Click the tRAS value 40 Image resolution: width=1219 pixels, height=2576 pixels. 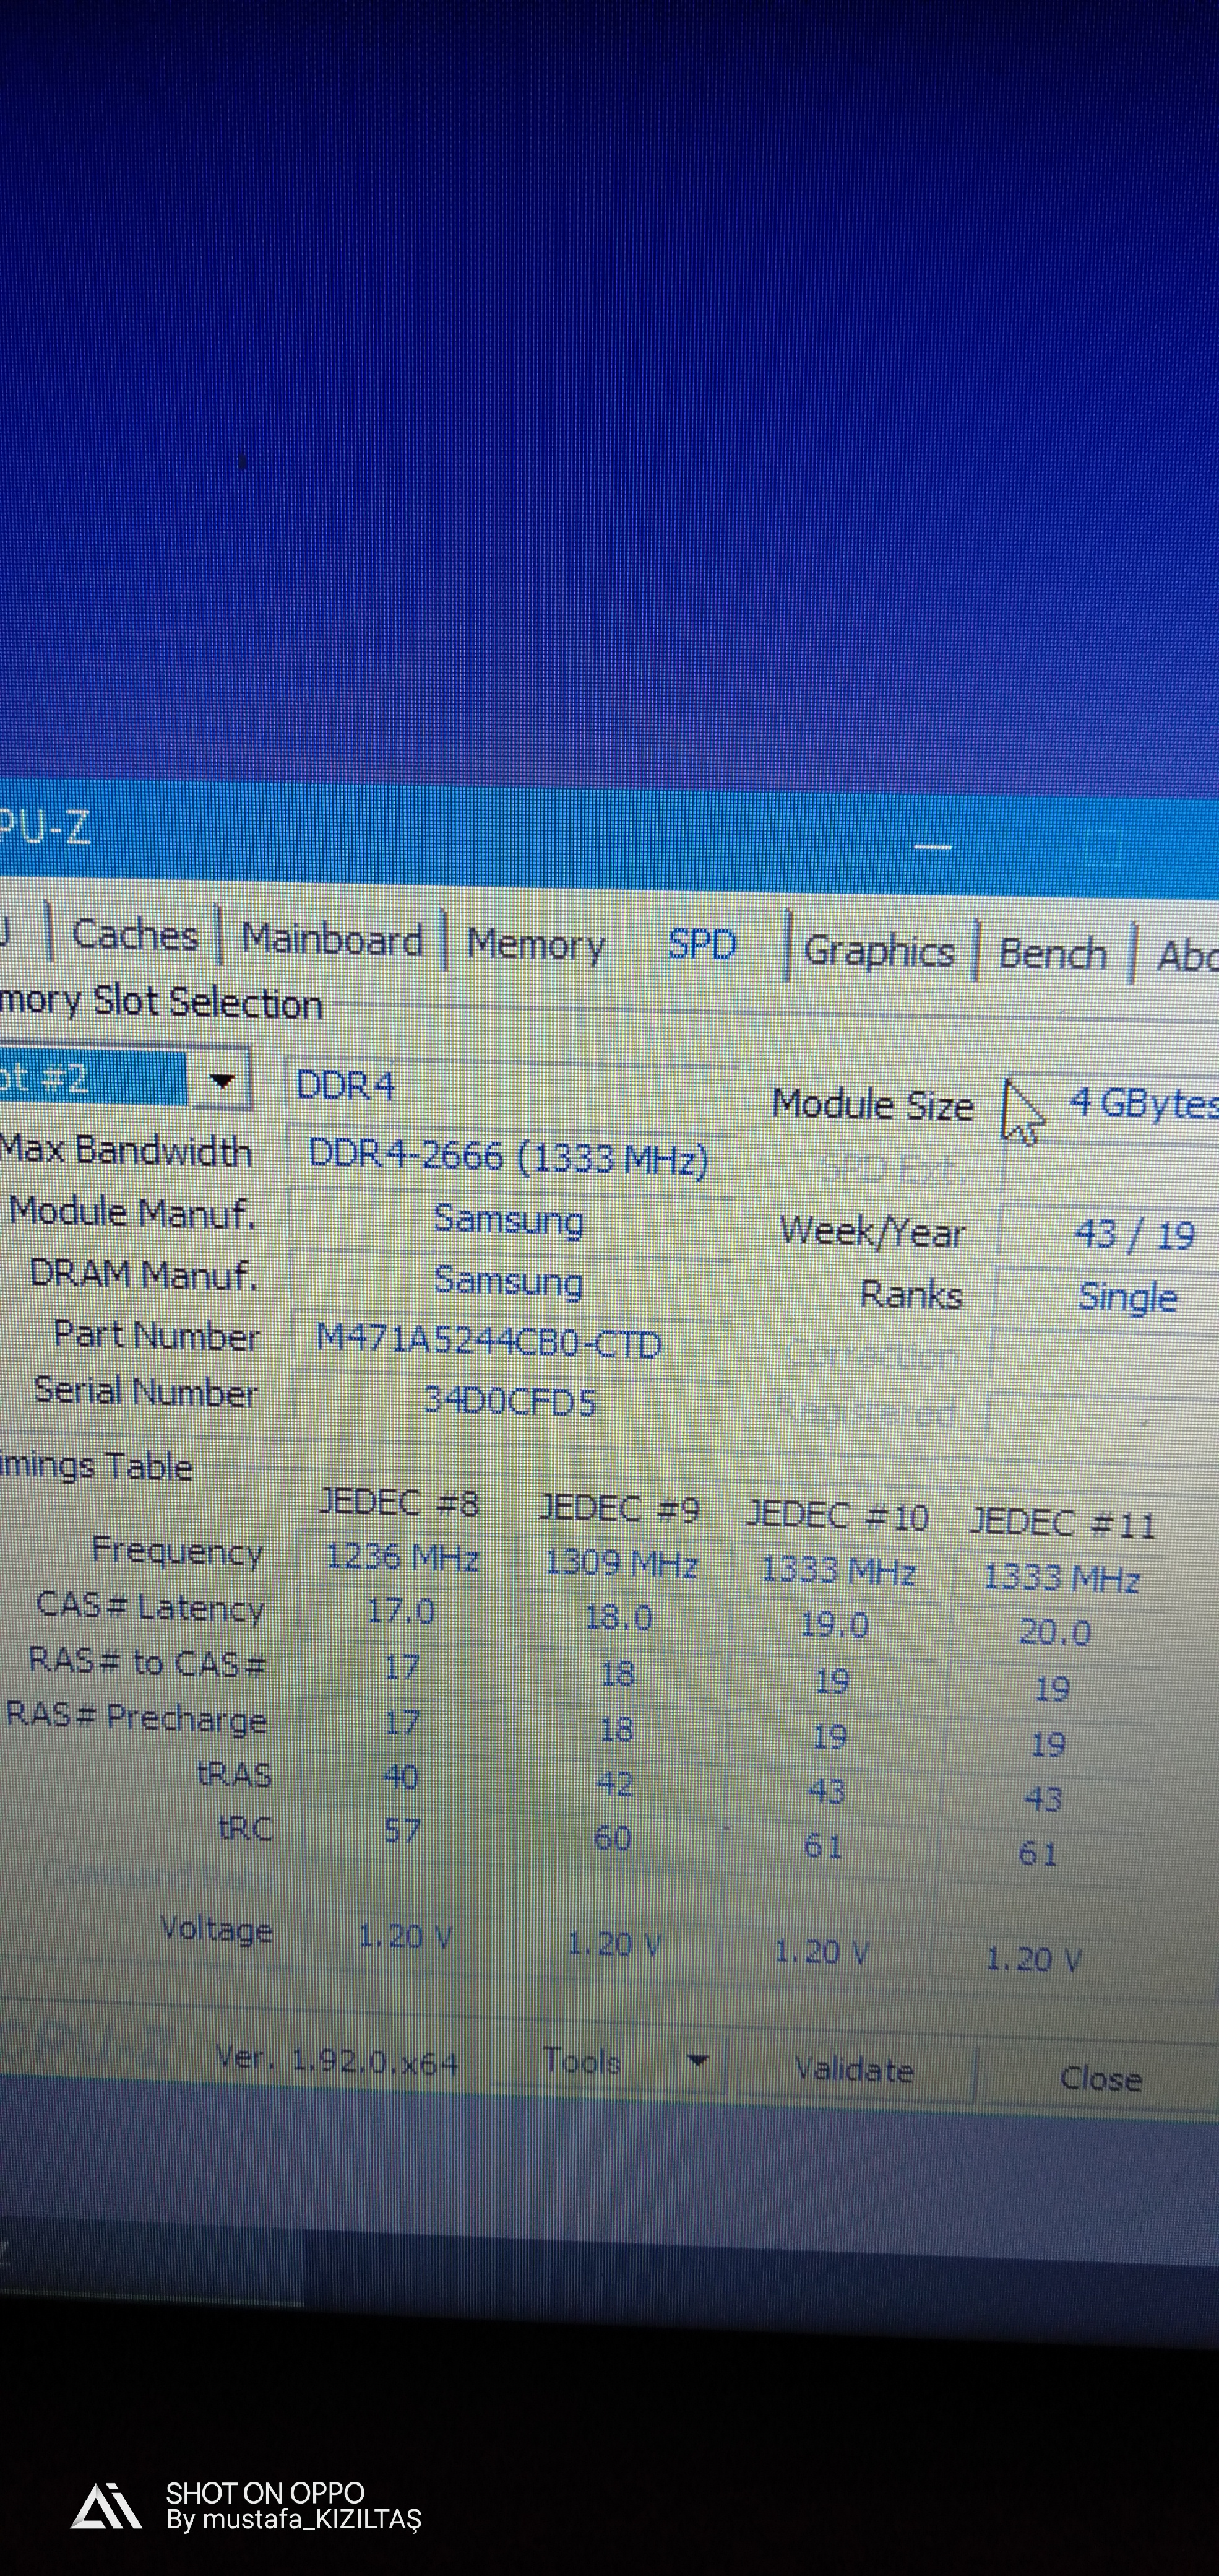tap(401, 1776)
